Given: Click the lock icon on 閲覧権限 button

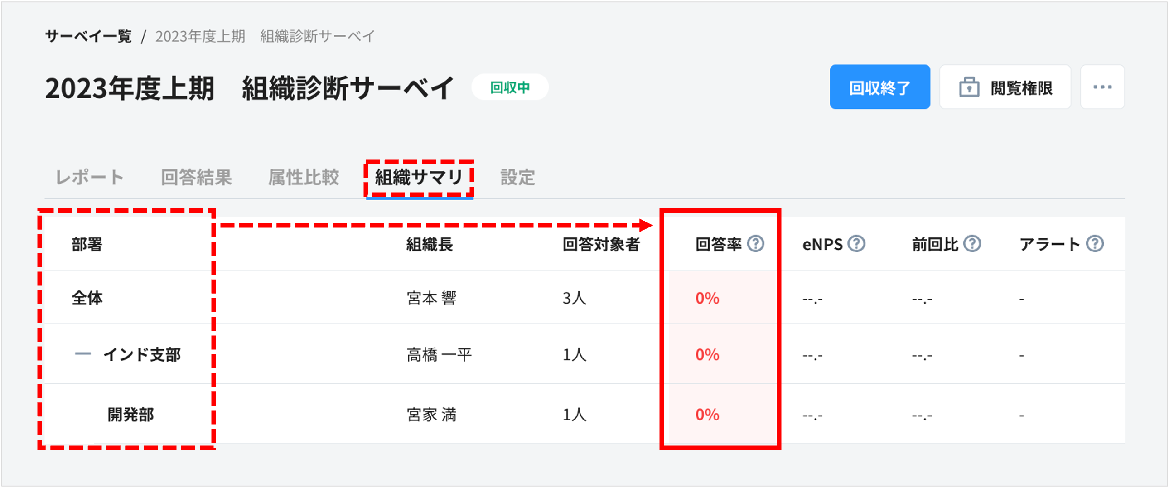Looking at the screenshot, I should pyautogui.click(x=968, y=87).
